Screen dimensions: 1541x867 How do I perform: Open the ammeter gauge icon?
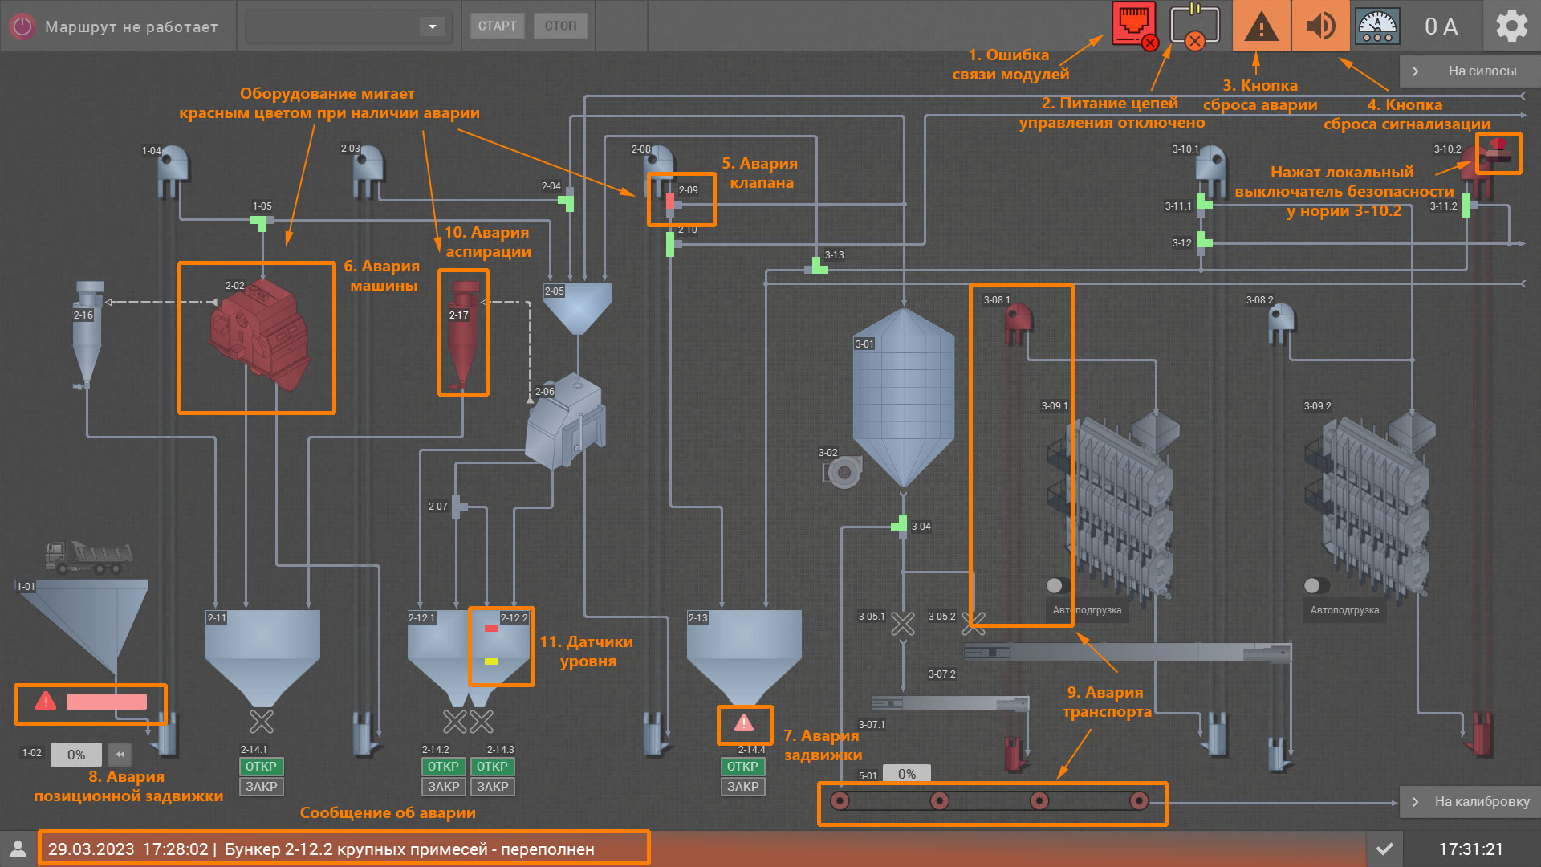tap(1377, 26)
